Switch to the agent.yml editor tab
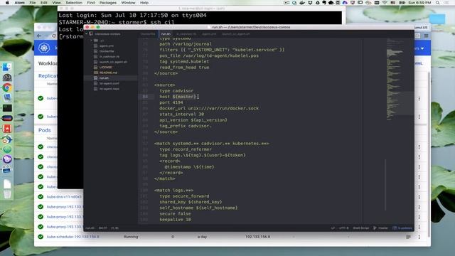The height and width of the screenshot is (256, 455). click(209, 34)
